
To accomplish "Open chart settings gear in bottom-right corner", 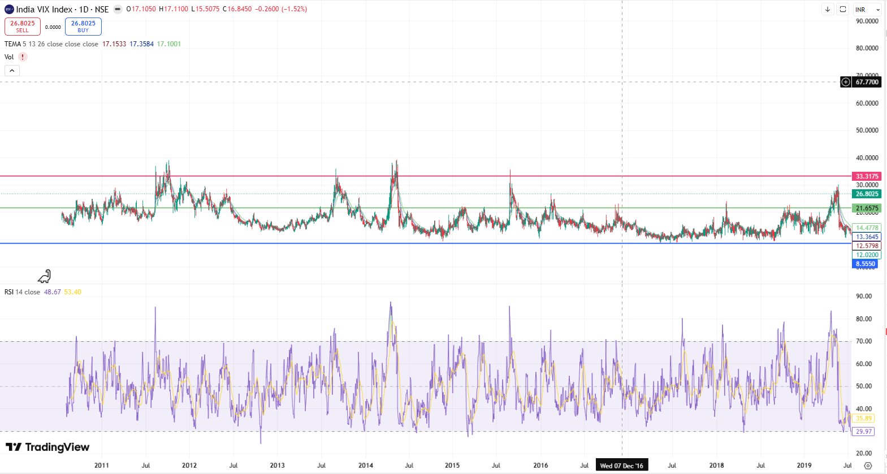I will pos(868,466).
